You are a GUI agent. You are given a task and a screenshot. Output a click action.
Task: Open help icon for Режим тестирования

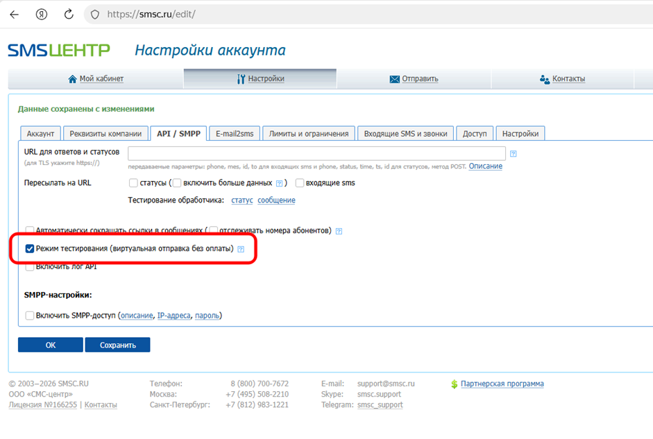(241, 249)
